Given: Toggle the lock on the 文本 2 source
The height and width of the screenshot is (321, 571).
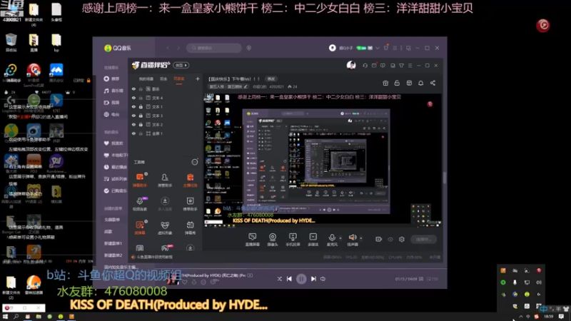Looking at the screenshot, I should (141, 124).
